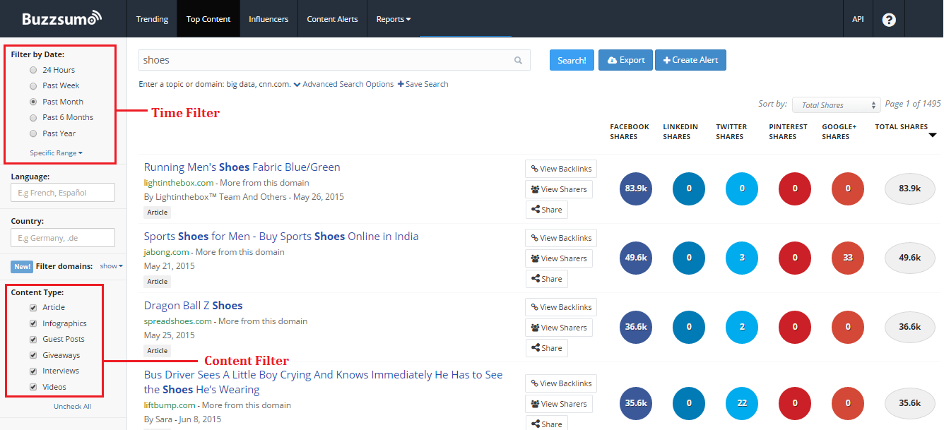The width and height of the screenshot is (944, 430).
Task: Click the Twitter shares circle showing 22
Action: click(x=742, y=403)
